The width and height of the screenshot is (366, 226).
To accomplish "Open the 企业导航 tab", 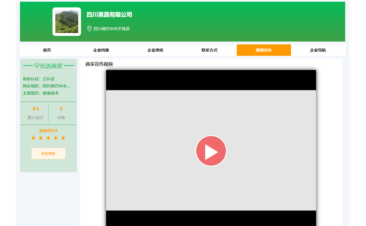I will [x=318, y=50].
